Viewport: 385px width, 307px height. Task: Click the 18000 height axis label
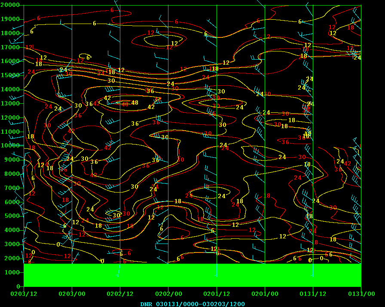click(11, 33)
